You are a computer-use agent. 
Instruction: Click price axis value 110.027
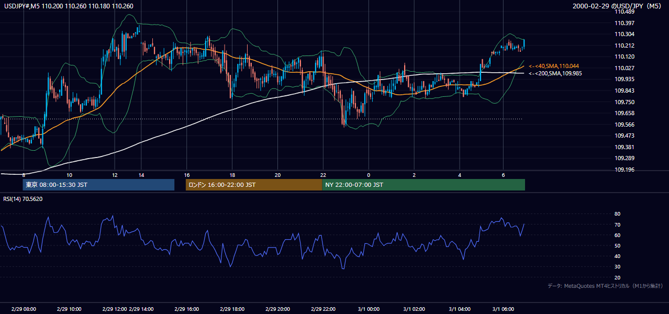pos(624,68)
